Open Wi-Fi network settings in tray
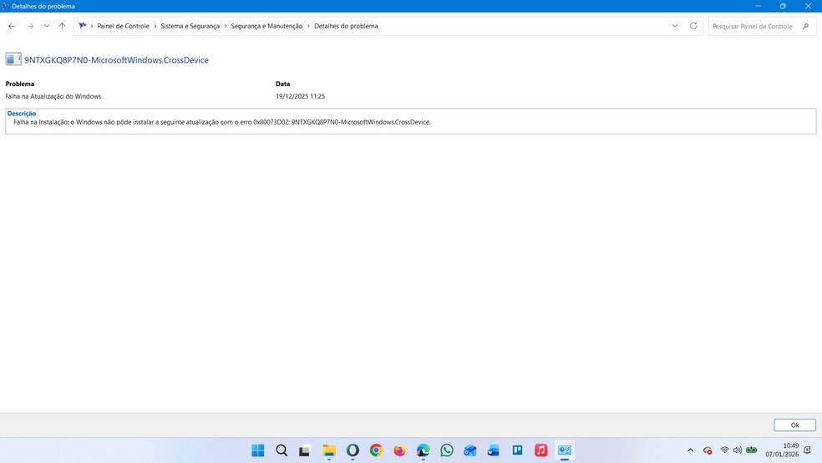 click(x=724, y=450)
